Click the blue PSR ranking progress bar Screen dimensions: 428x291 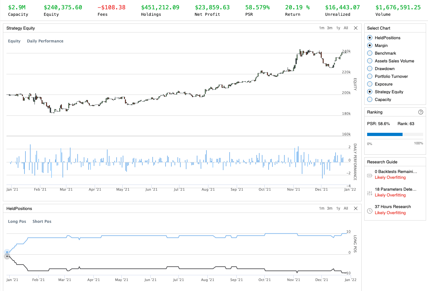[385, 134]
